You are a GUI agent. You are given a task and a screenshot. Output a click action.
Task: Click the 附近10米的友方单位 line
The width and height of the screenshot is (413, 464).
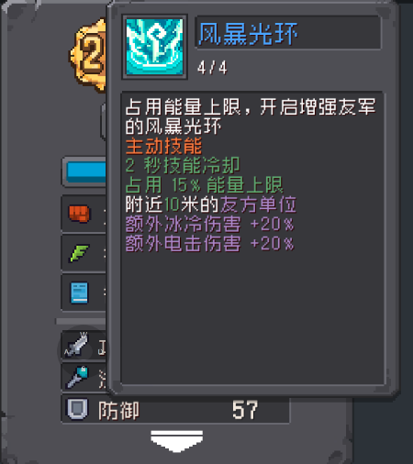tap(211, 204)
